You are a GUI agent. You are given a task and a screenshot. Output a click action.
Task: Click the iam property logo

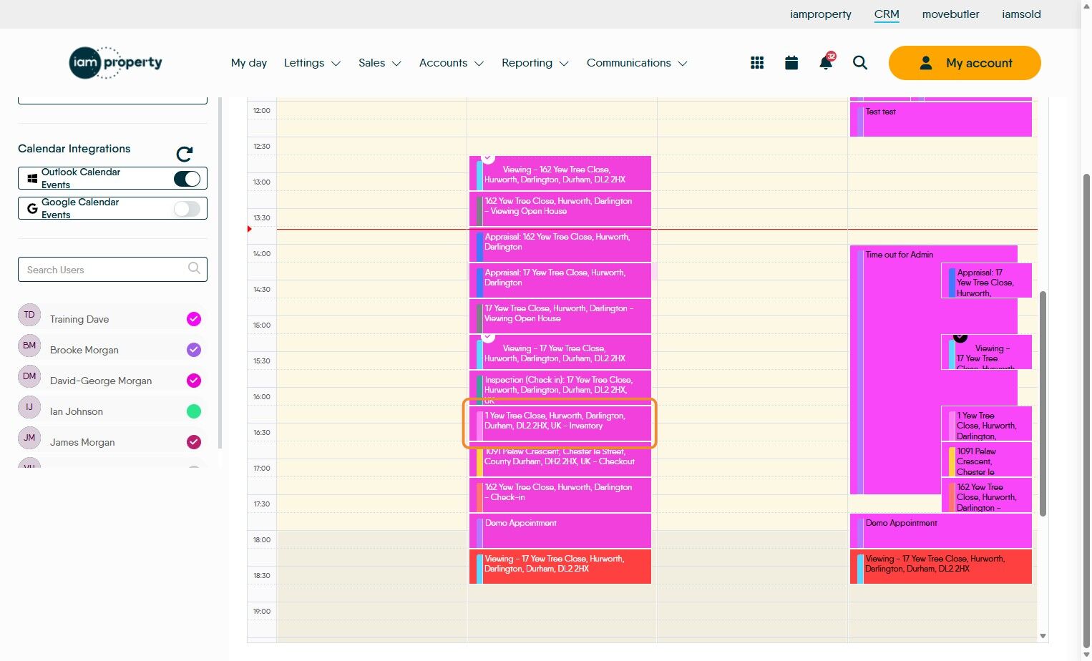[116, 63]
